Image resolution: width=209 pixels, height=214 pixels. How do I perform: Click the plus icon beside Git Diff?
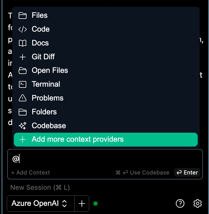23,57
